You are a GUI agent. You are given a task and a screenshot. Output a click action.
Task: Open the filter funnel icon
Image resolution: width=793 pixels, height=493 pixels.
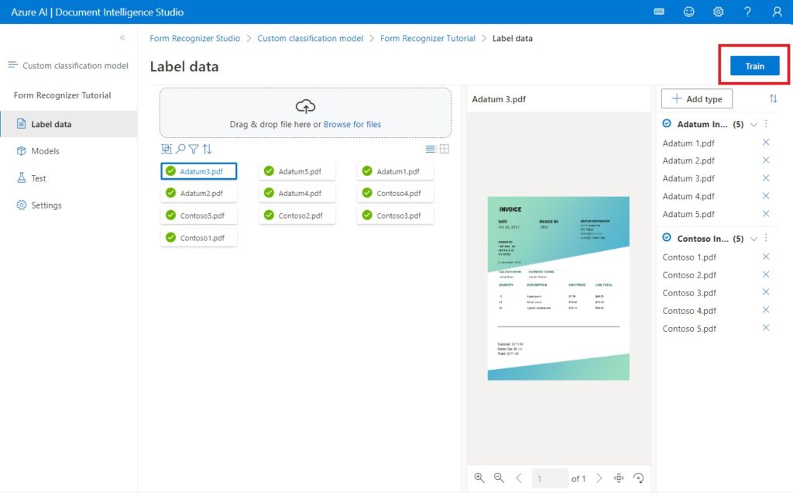coord(194,149)
